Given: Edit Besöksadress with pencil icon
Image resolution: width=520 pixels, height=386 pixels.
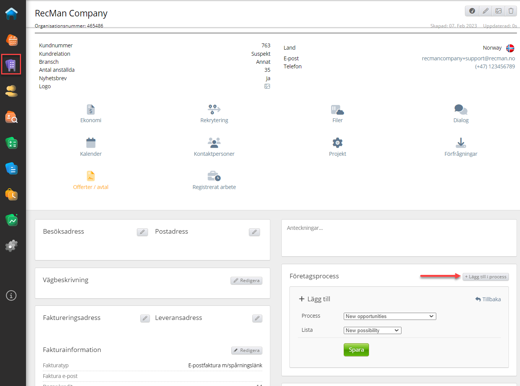Looking at the screenshot, I should click(x=142, y=232).
